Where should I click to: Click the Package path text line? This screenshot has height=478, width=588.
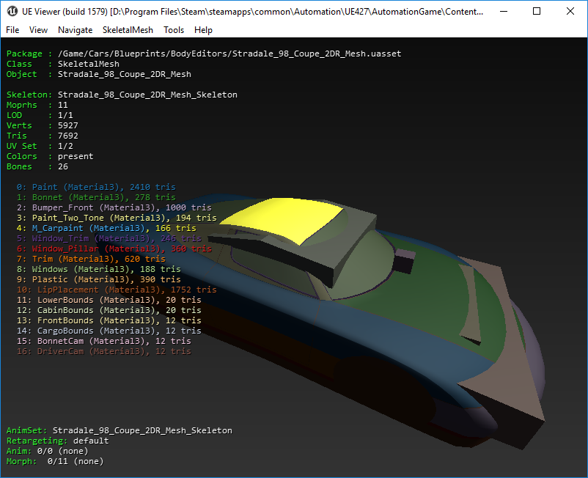tap(204, 54)
